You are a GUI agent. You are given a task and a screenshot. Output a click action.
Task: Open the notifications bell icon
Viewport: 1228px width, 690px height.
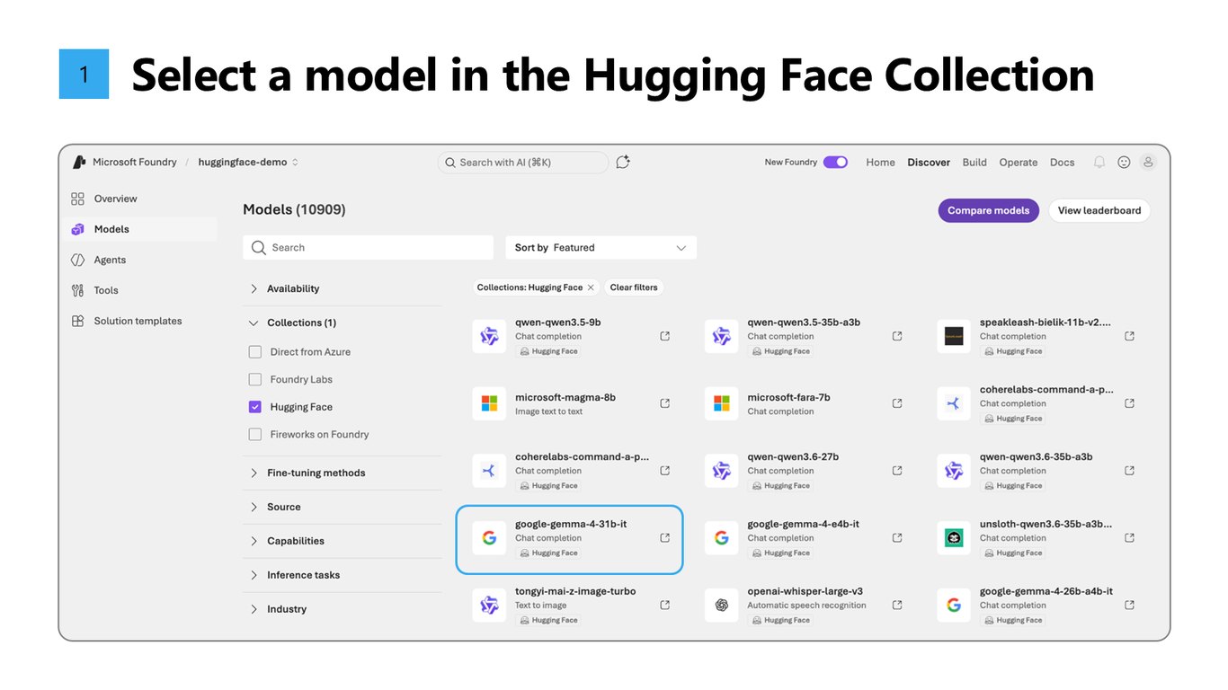click(x=1099, y=163)
